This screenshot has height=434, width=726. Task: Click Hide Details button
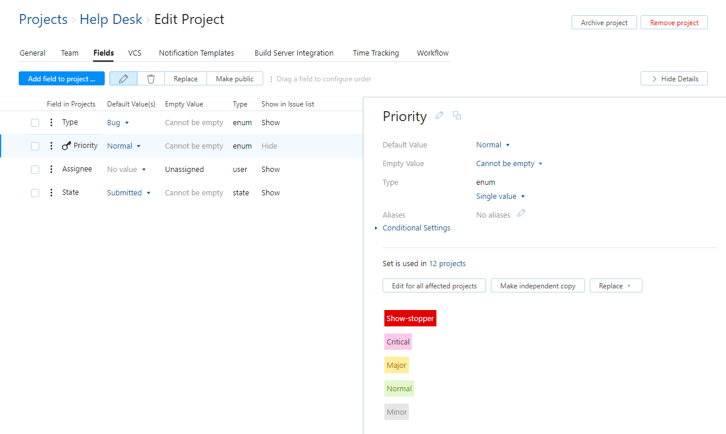tap(674, 79)
